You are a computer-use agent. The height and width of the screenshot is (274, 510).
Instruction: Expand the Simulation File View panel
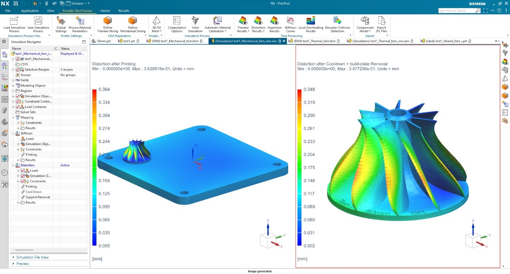point(32,257)
